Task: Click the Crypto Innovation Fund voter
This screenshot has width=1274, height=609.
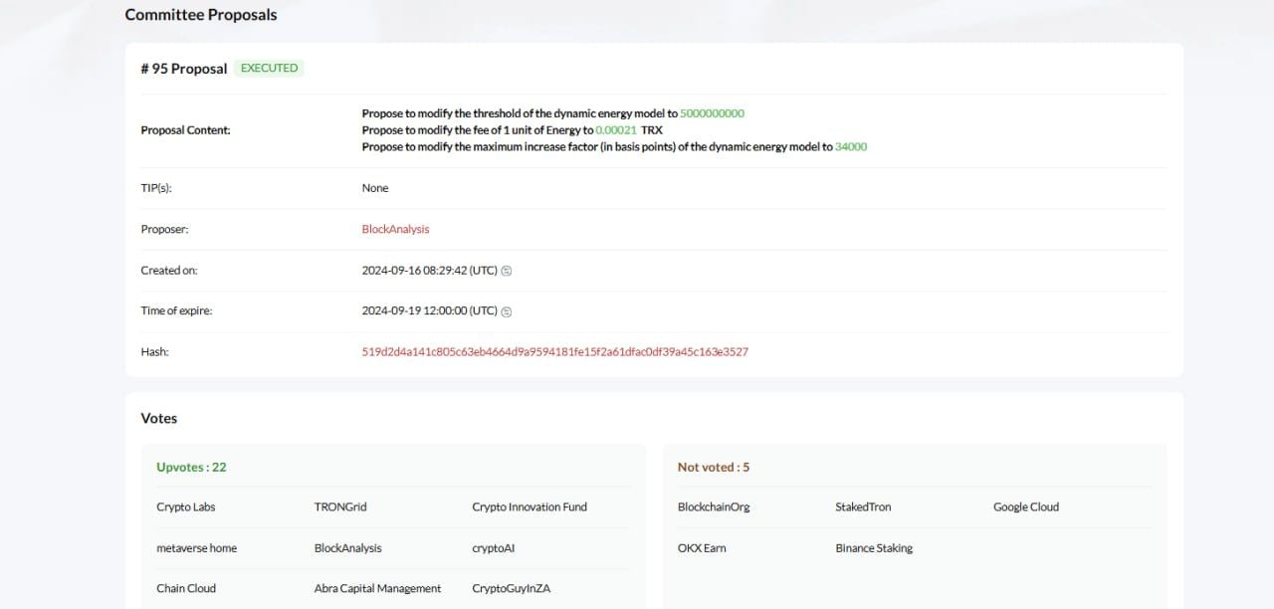Action: click(530, 507)
